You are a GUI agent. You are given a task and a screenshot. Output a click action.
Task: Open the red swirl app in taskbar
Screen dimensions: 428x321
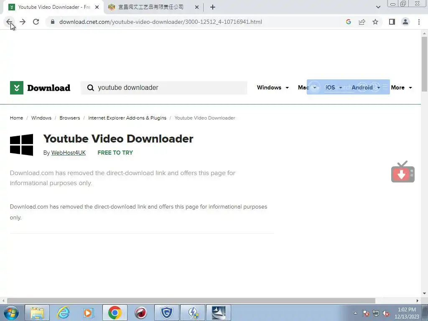pos(141,313)
